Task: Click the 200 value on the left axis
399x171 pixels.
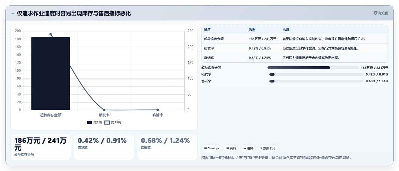Action: [x=18, y=31]
